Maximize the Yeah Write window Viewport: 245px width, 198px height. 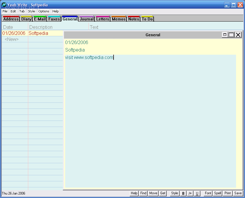pos(233,5)
